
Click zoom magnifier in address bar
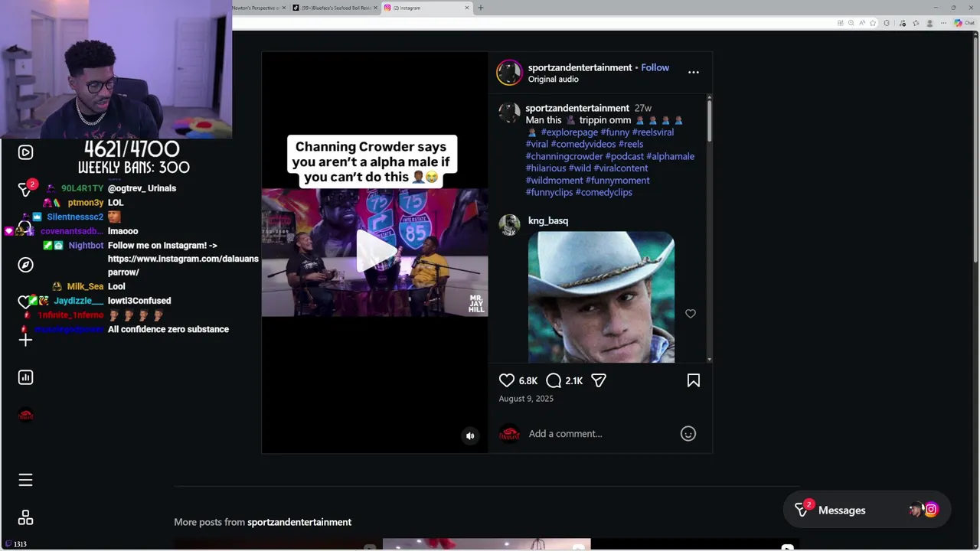pyautogui.click(x=851, y=23)
